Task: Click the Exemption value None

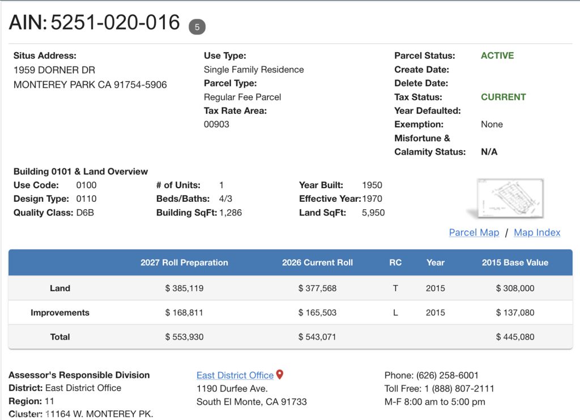Action: click(x=492, y=124)
